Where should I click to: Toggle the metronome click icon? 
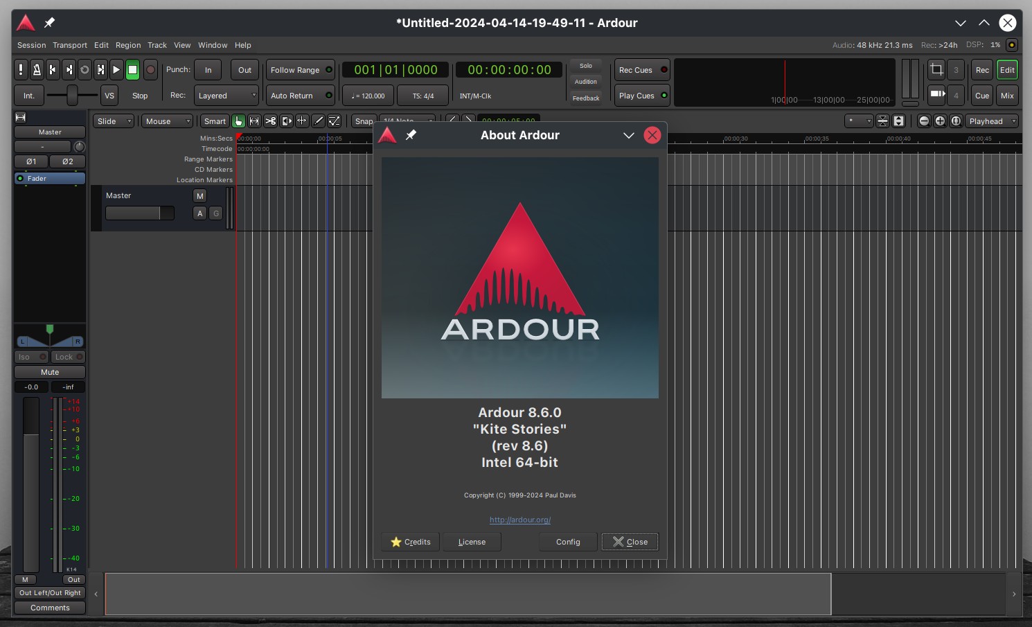(x=37, y=69)
